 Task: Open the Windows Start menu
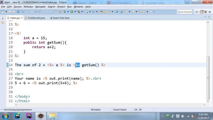(5, 116)
